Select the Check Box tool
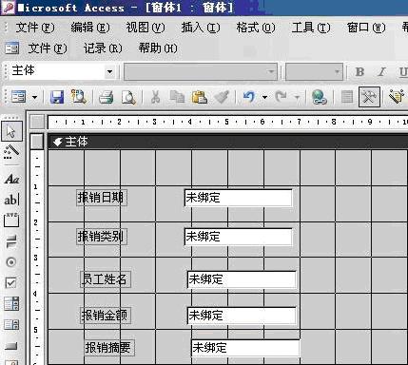Viewport: 408px width, 365px height. point(11,282)
